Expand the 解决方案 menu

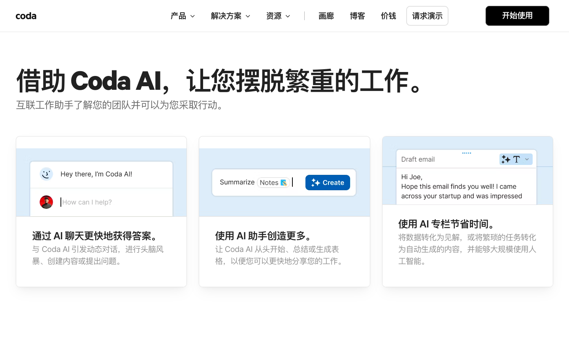pos(230,16)
